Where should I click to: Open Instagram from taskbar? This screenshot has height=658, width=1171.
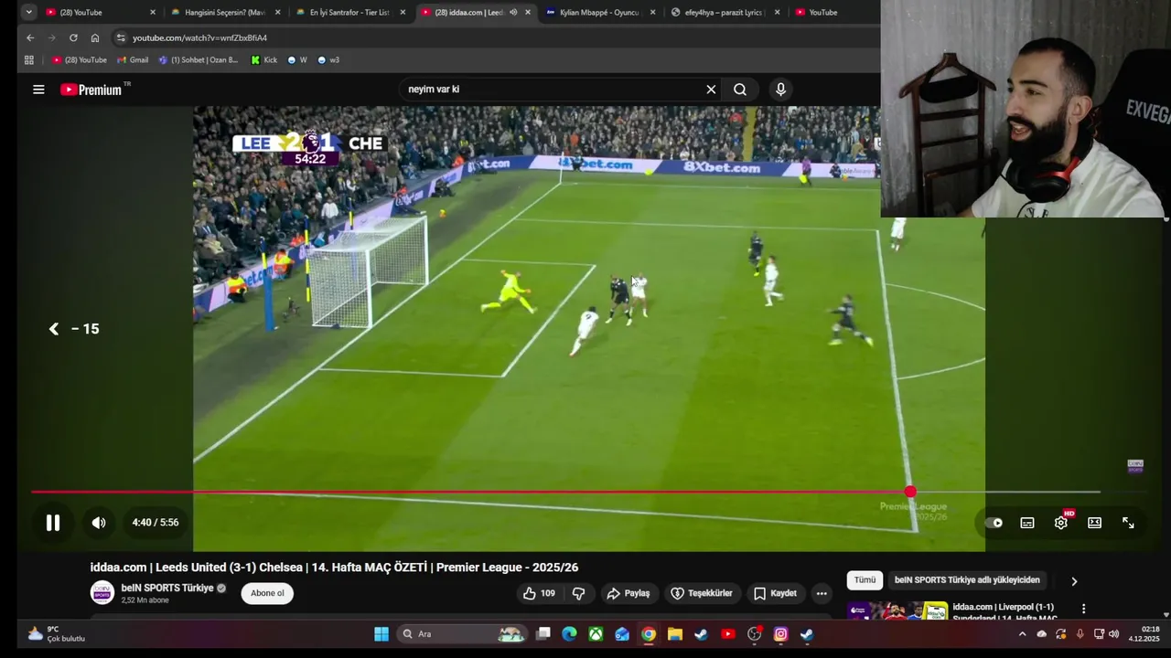(780, 634)
